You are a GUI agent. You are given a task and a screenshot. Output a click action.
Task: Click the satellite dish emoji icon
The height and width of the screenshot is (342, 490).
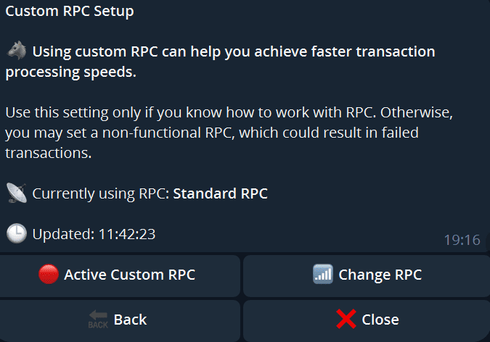click(17, 193)
